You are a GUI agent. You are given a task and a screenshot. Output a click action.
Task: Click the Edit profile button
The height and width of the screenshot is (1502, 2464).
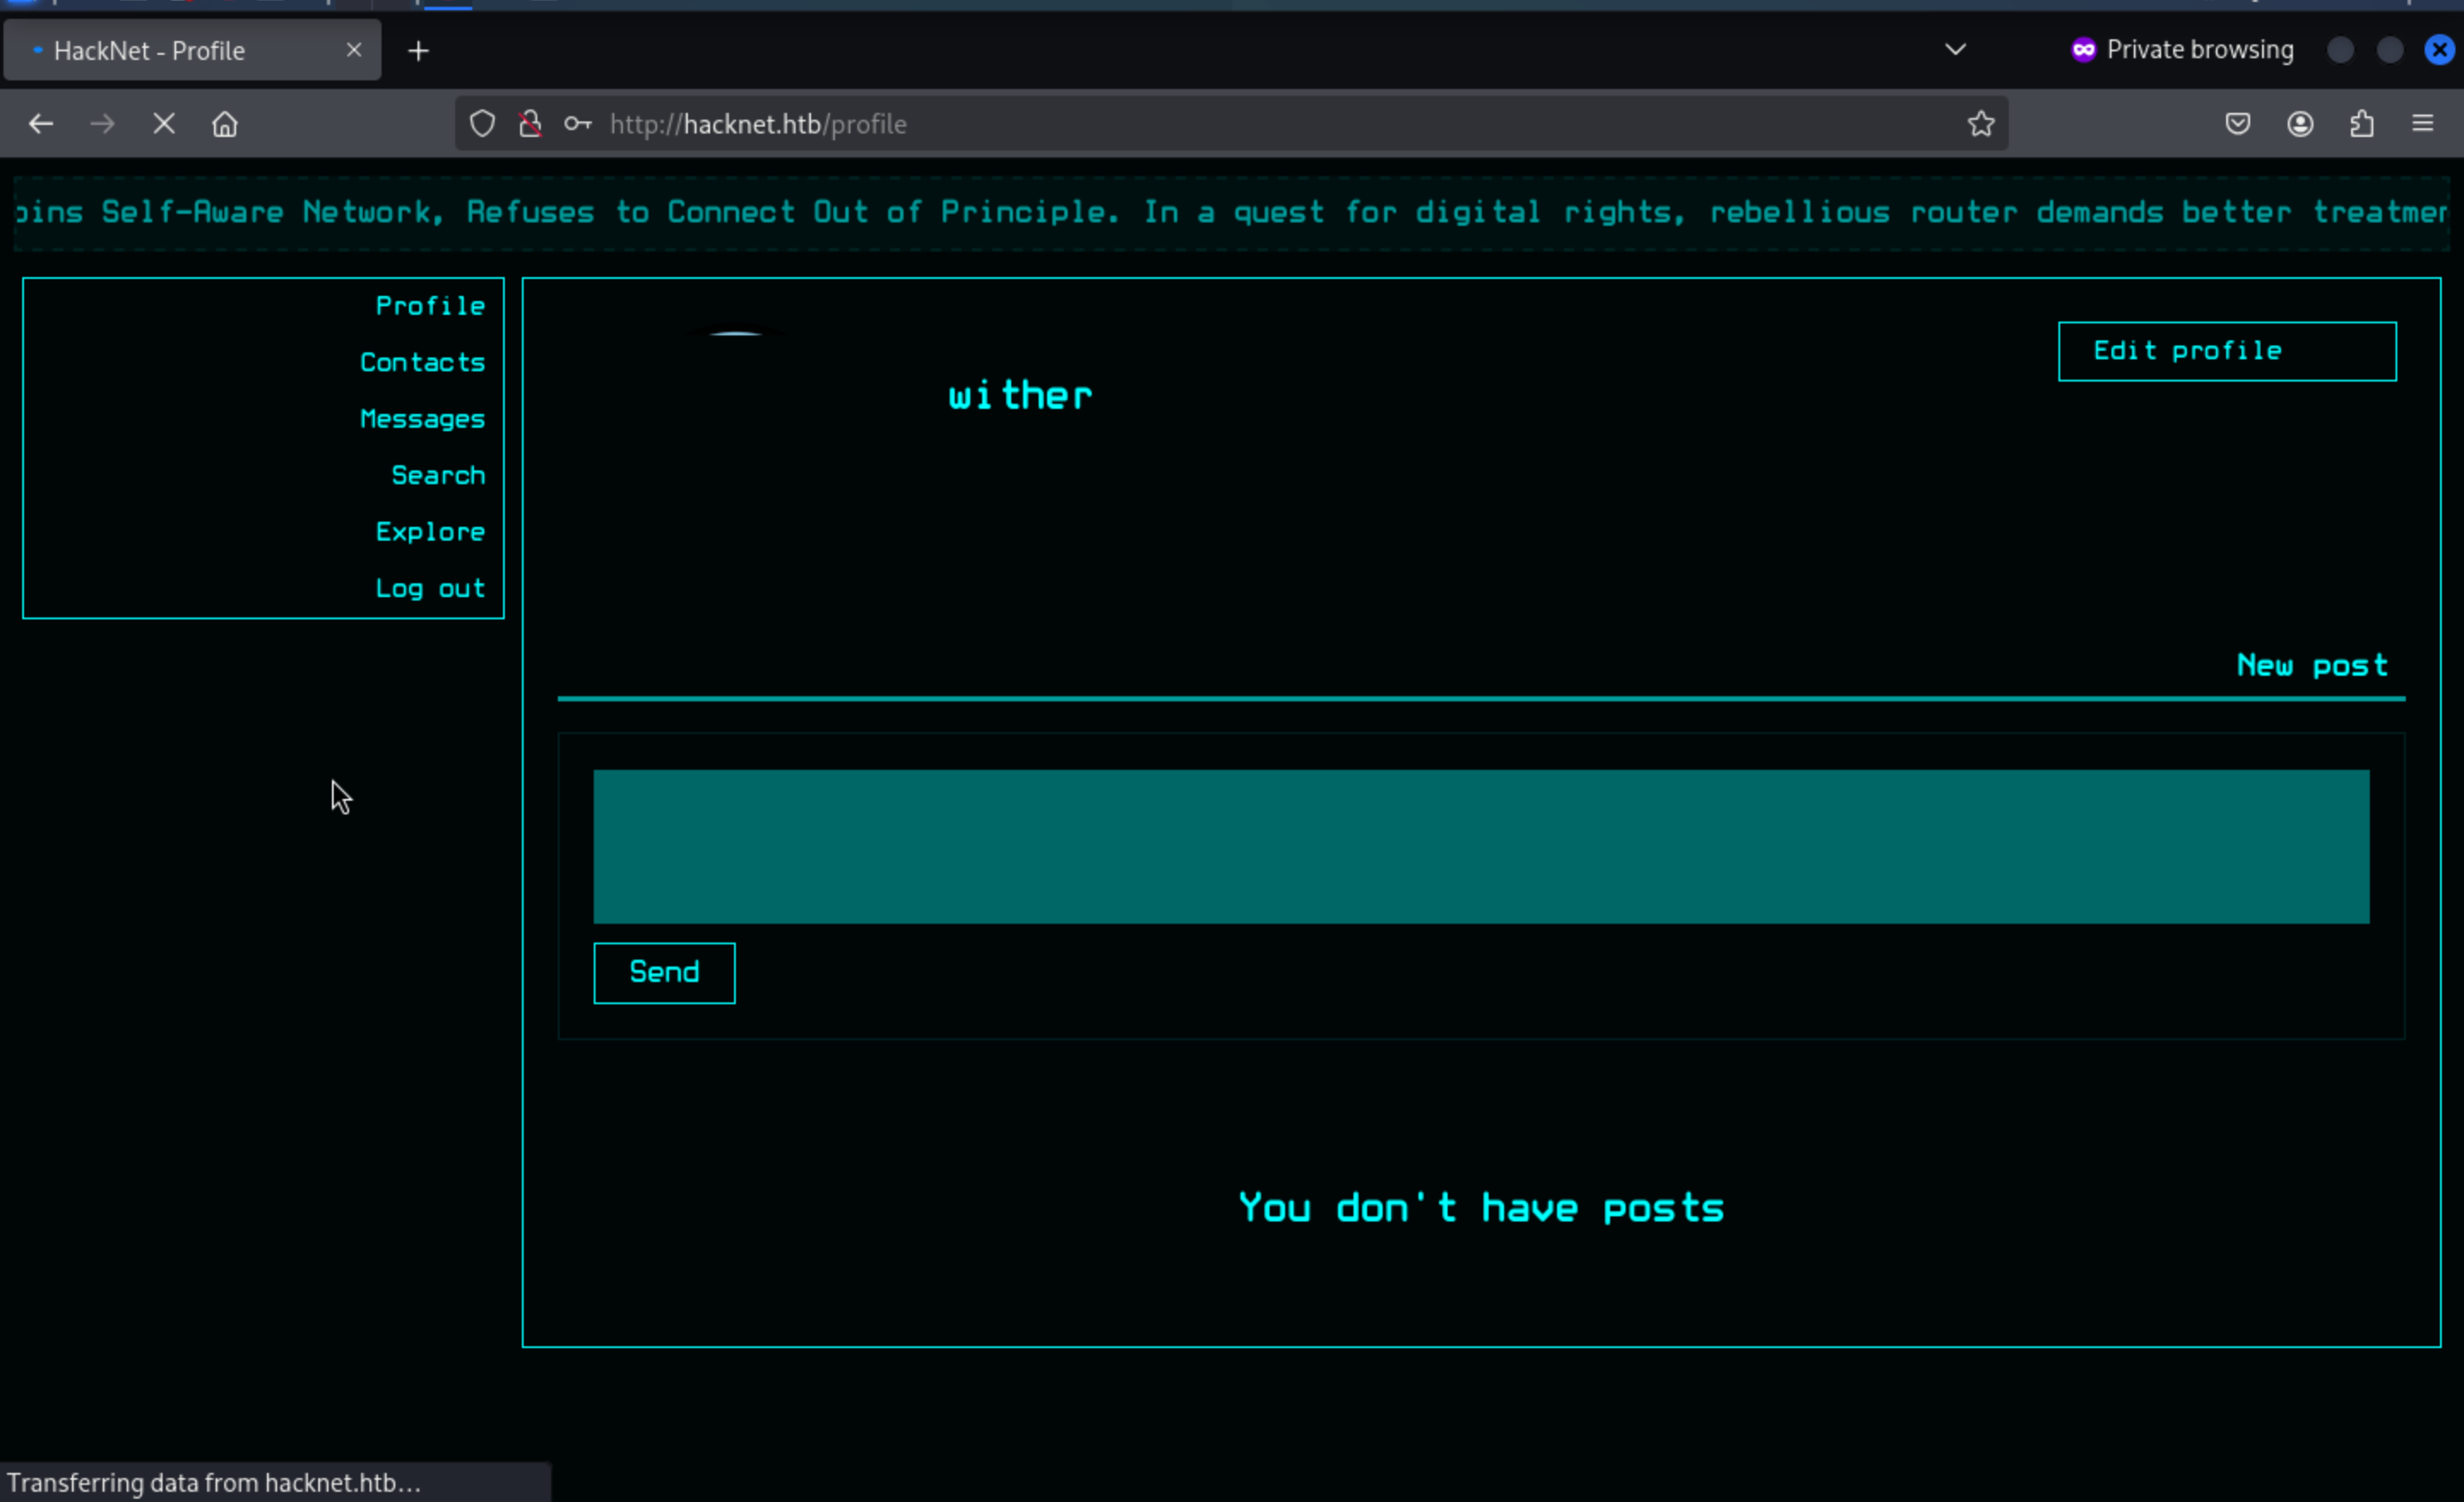point(2226,351)
